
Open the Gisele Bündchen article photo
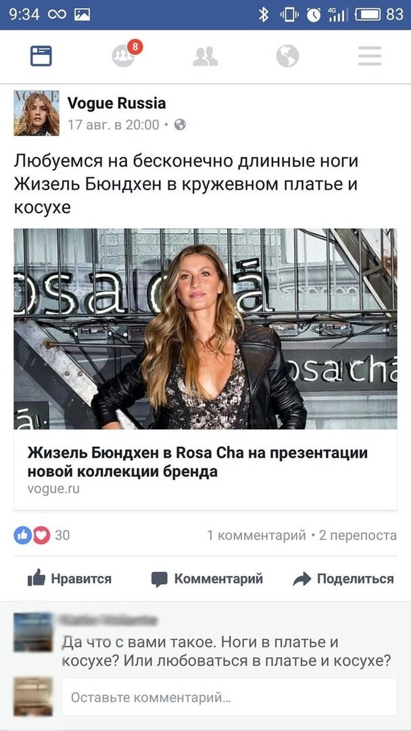(x=205, y=329)
